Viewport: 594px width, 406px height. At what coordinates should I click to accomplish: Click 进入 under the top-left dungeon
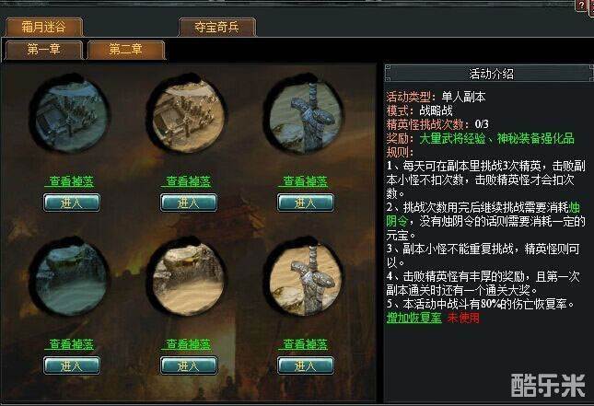72,203
